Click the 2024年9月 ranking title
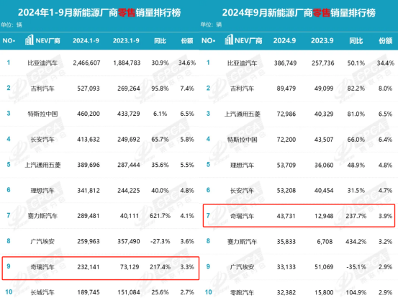This screenshot has width=398, height=298. coord(299,13)
